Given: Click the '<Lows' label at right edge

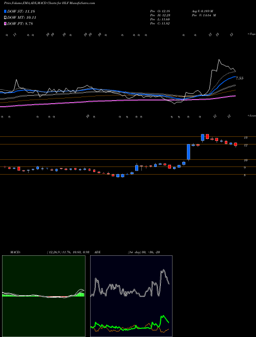Looking at the screenshot, I should coord(252,115).
